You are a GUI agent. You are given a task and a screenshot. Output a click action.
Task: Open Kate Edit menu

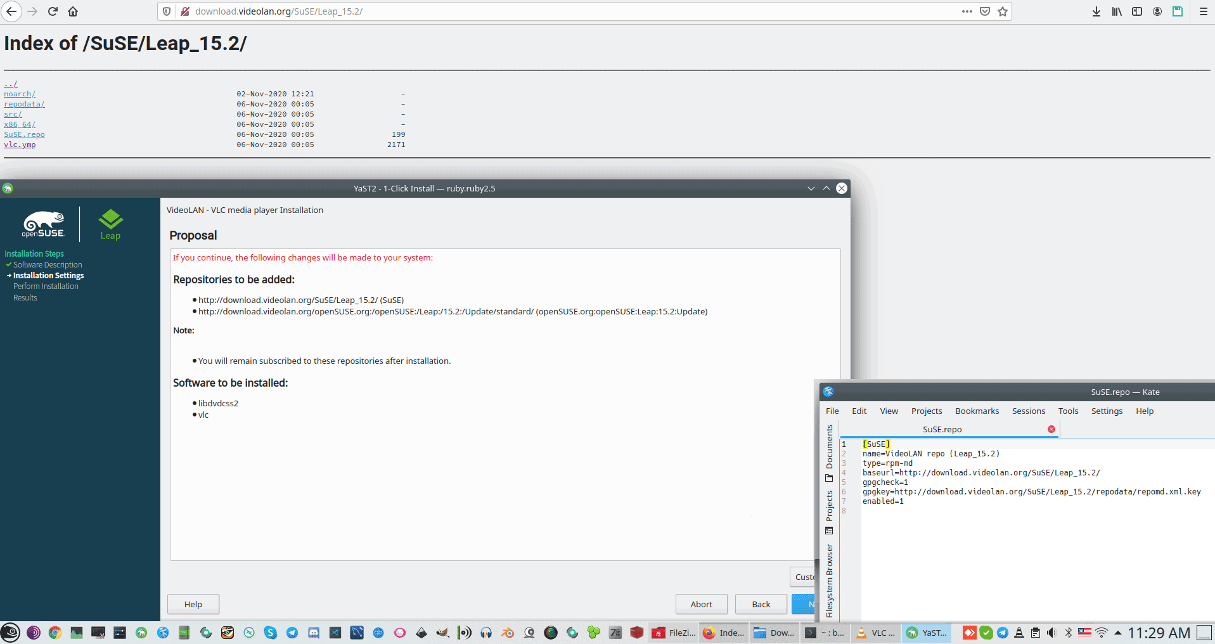click(x=859, y=411)
